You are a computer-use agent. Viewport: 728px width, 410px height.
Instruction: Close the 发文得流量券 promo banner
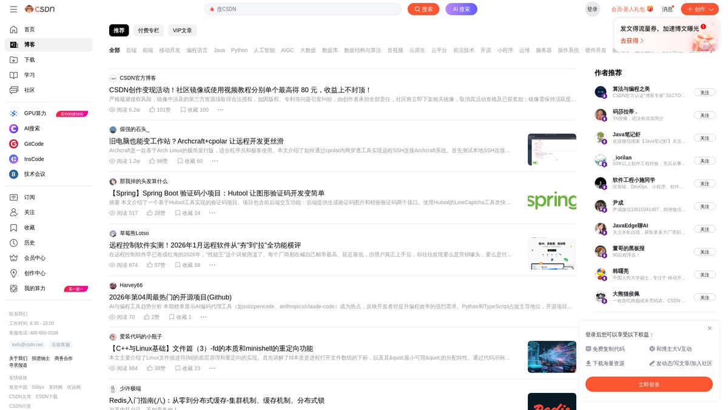[x=713, y=24]
